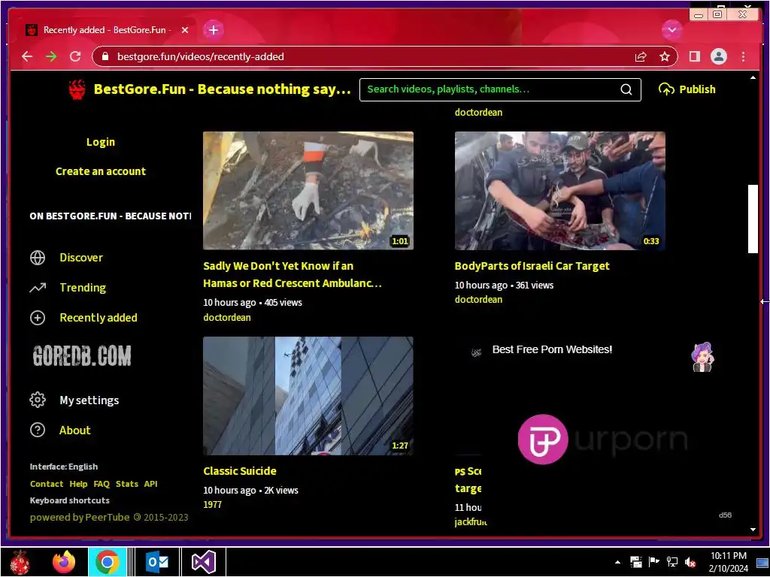Show Keyboard shortcuts

point(70,500)
